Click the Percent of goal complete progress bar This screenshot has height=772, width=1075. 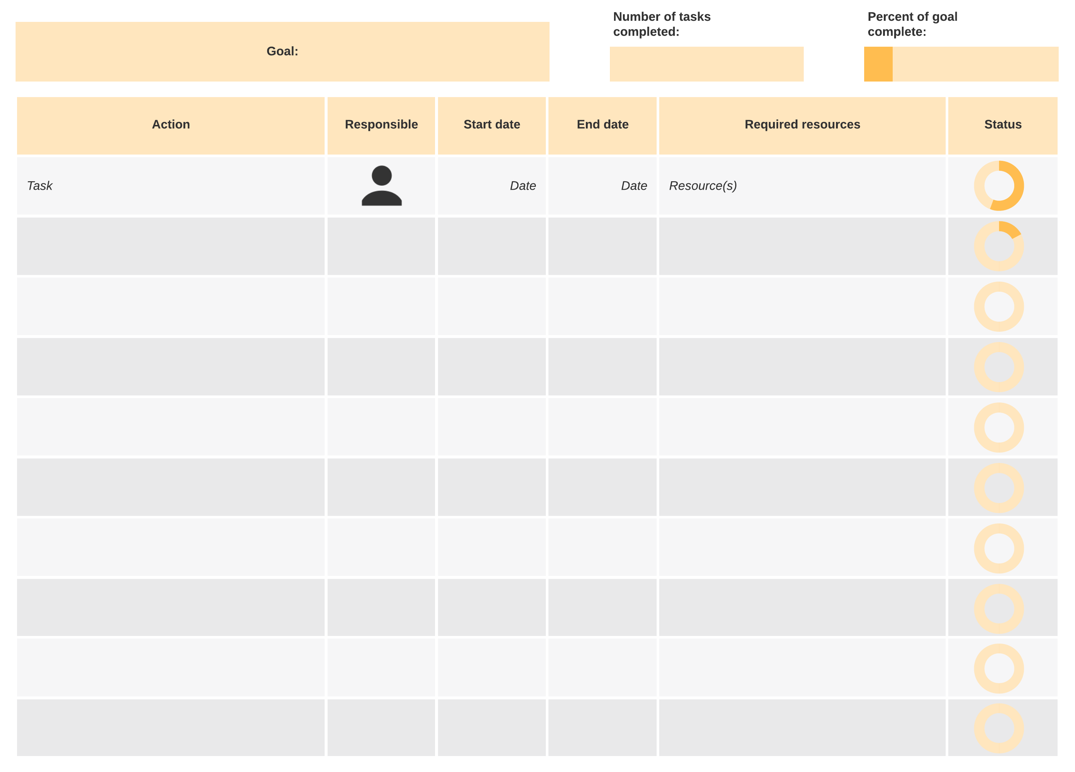coord(961,64)
